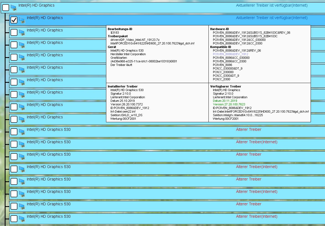Screen dimensions: 325x226
Task: Click the status text in the checked highlighted row
Action: pyautogui.click(x=272, y=18)
